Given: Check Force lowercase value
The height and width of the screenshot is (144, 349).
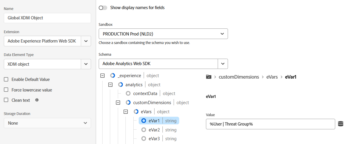Looking at the screenshot, I should pyautogui.click(x=6, y=90).
